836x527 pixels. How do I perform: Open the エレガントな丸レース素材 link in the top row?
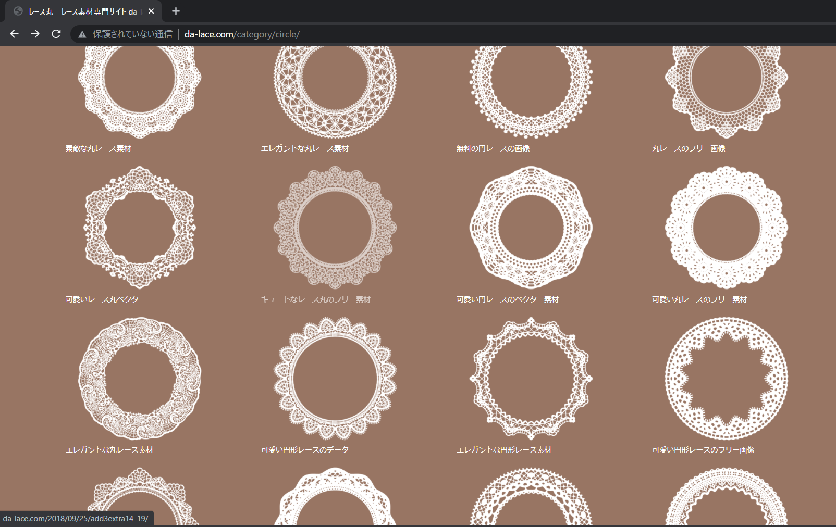coord(305,148)
